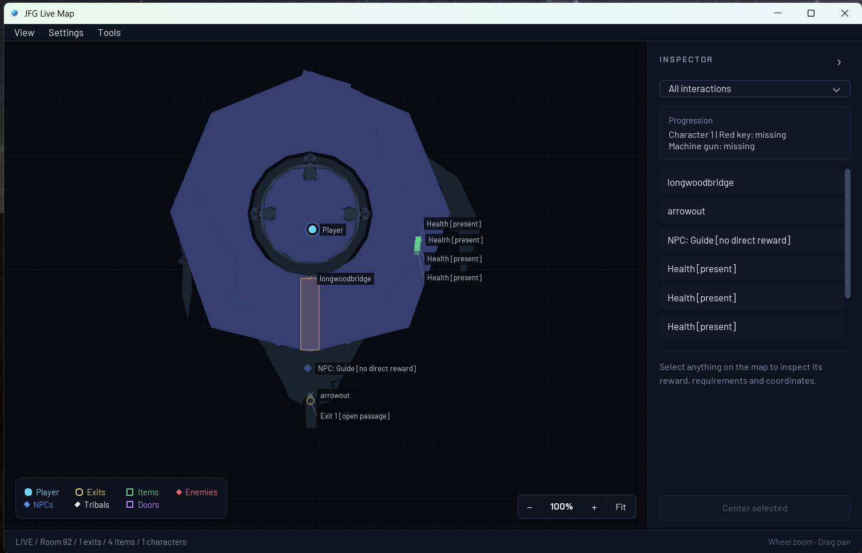
Task: Click the arrowout X marker on the map
Action: point(311,395)
